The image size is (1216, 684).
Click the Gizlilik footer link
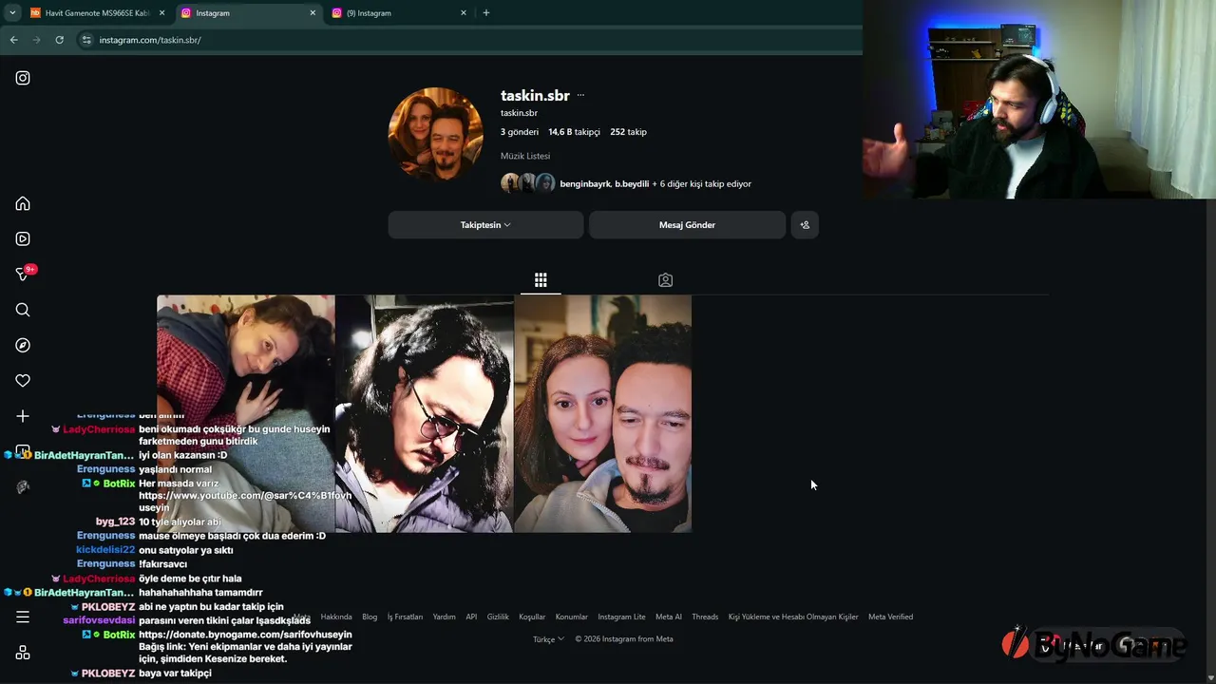(498, 617)
